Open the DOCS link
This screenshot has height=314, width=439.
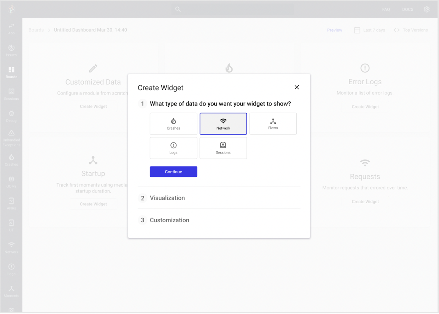407,10
